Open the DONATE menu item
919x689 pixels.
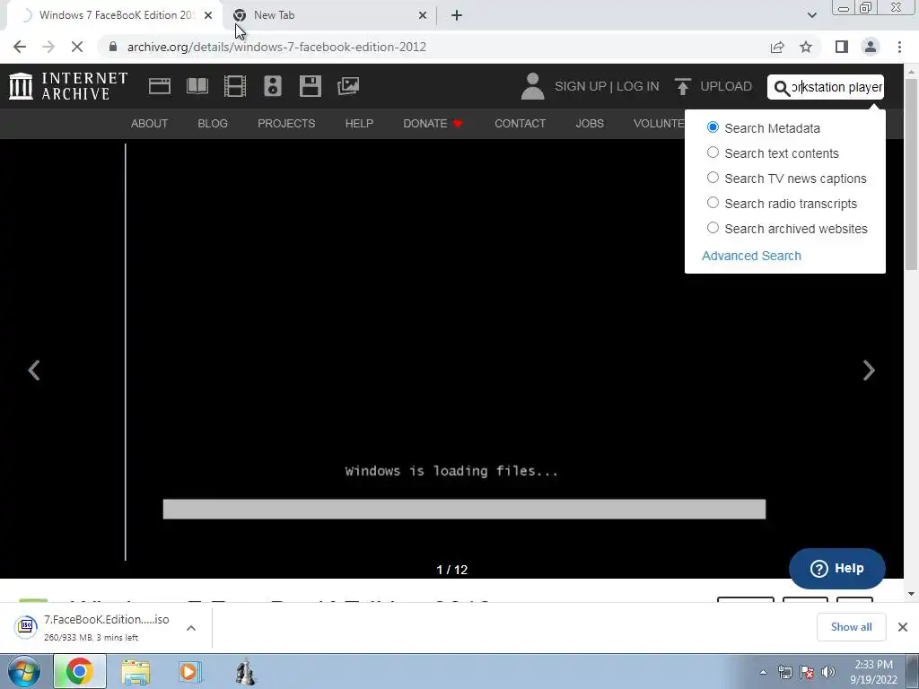pyautogui.click(x=433, y=124)
